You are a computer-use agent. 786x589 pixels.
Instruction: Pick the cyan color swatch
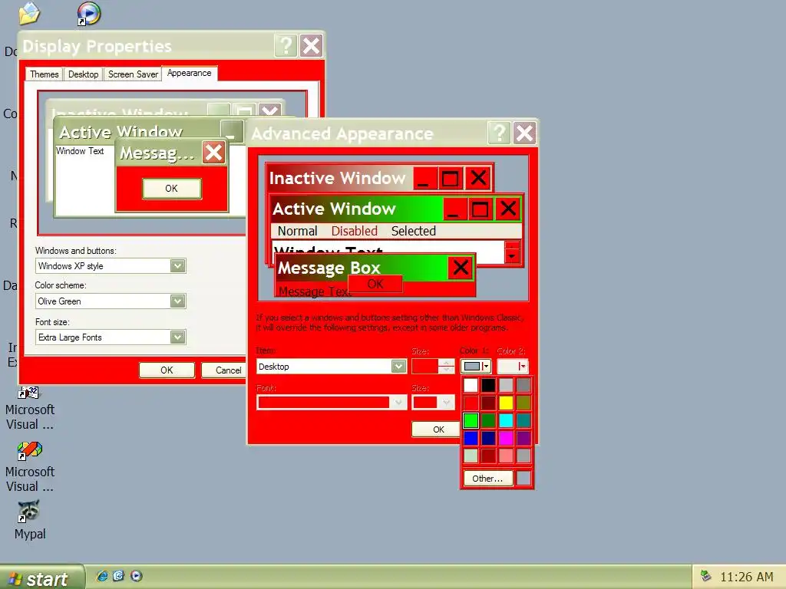[506, 420]
